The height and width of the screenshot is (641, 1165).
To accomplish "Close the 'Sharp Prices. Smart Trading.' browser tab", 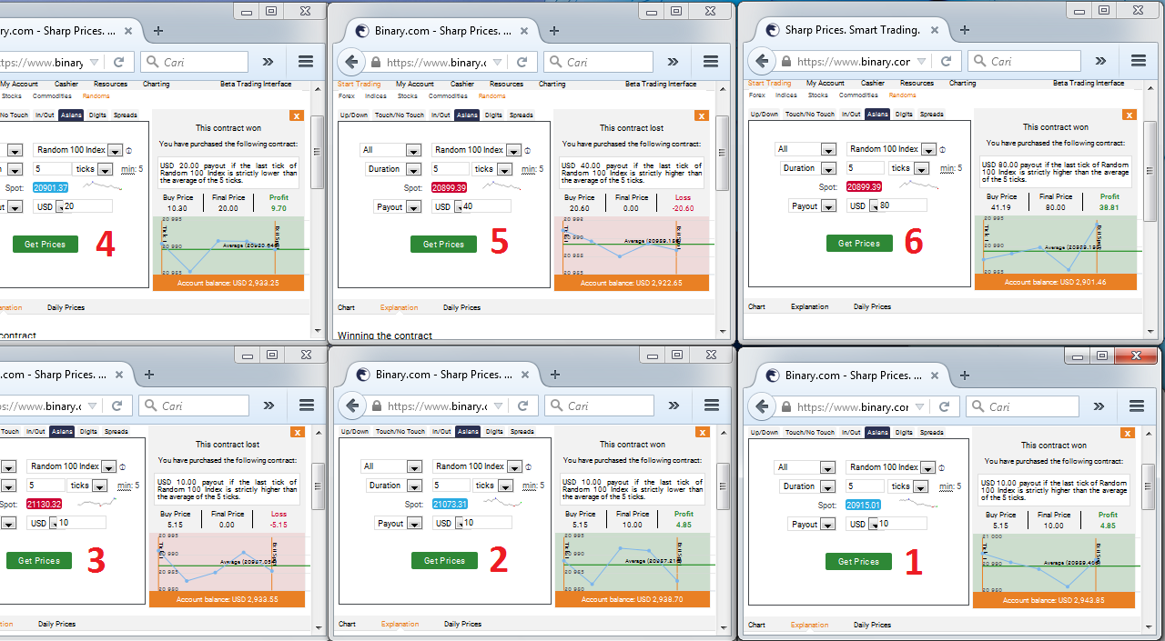I will tap(937, 30).
